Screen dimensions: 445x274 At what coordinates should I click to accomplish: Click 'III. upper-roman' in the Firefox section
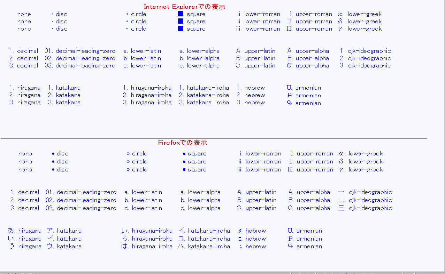coord(310,170)
